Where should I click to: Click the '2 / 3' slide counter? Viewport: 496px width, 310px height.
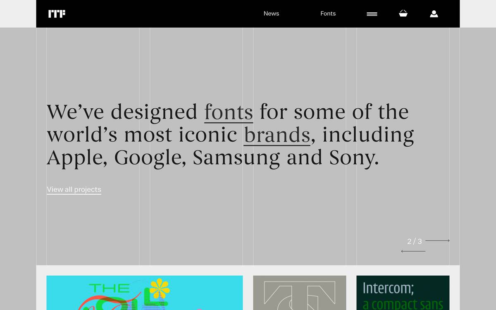(415, 241)
